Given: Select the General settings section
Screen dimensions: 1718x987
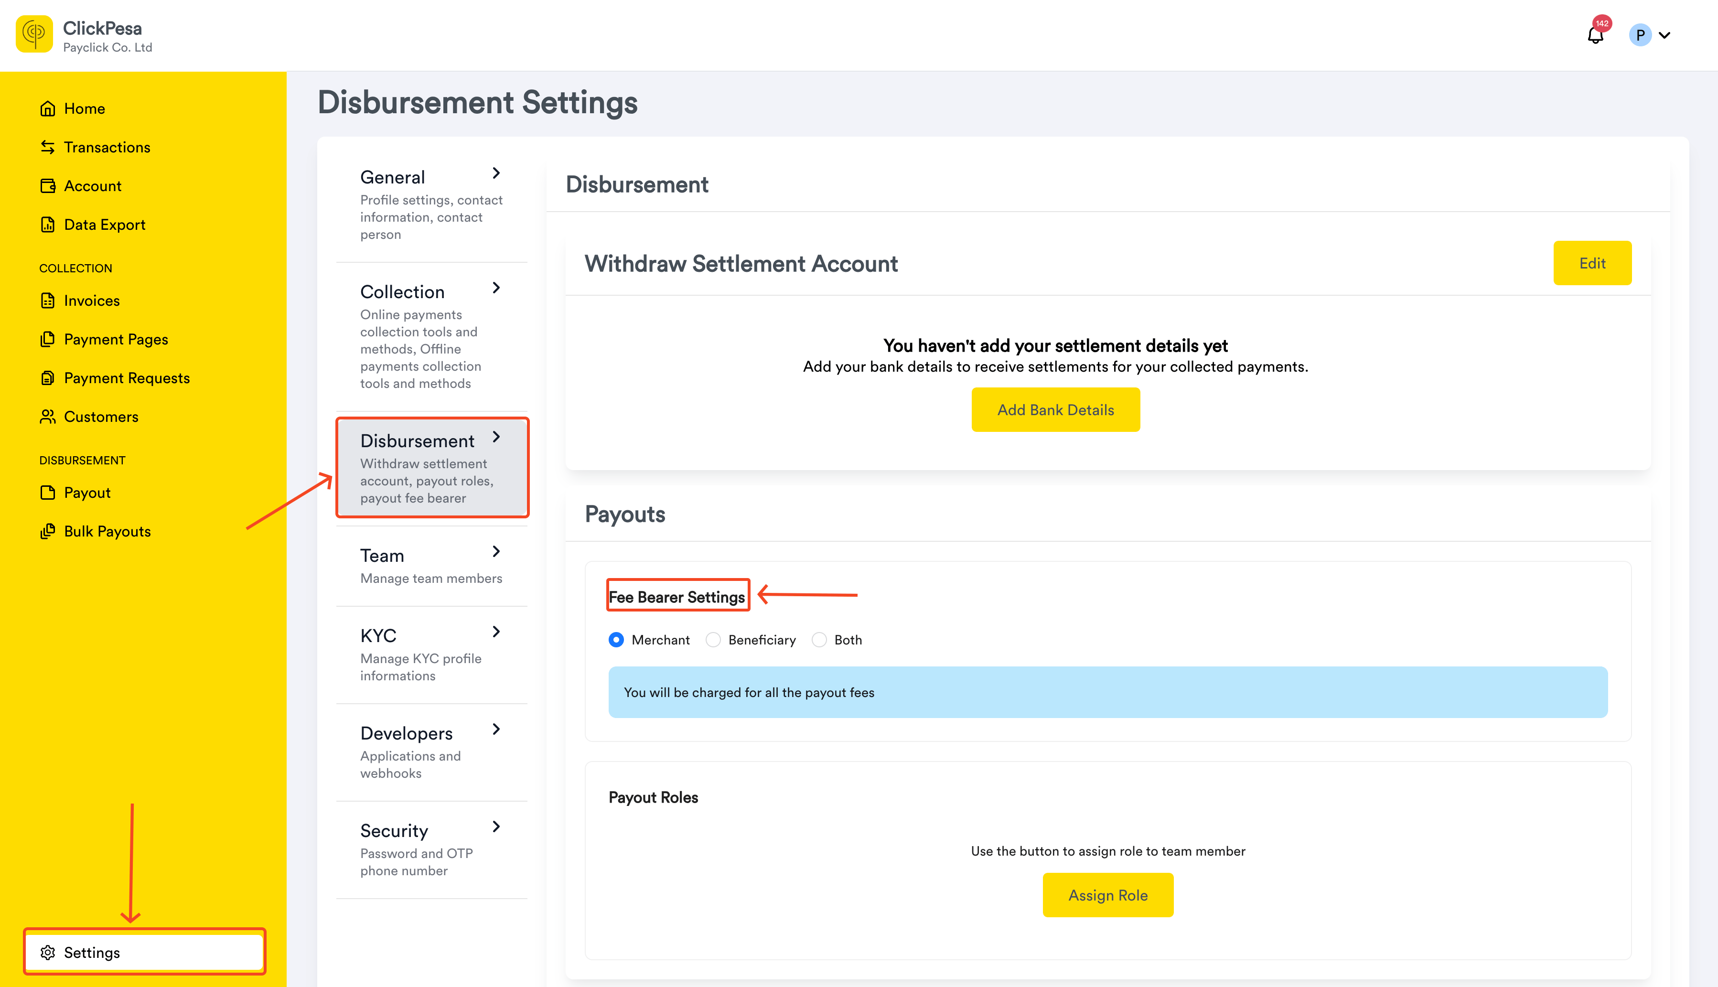Looking at the screenshot, I should [x=432, y=204].
